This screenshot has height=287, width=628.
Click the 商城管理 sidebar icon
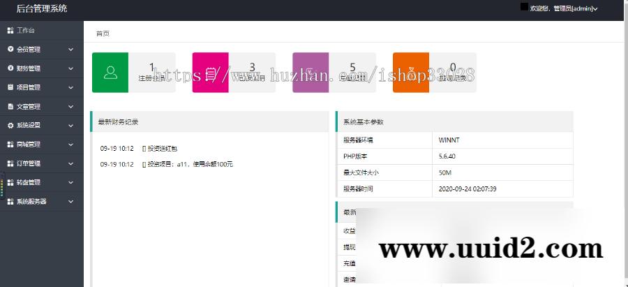click(10, 145)
